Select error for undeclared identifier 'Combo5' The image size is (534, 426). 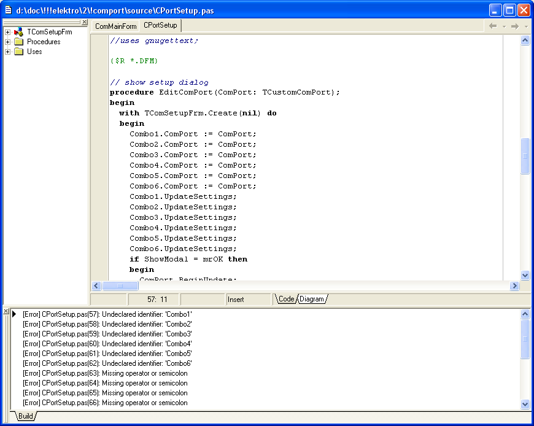pos(107,354)
